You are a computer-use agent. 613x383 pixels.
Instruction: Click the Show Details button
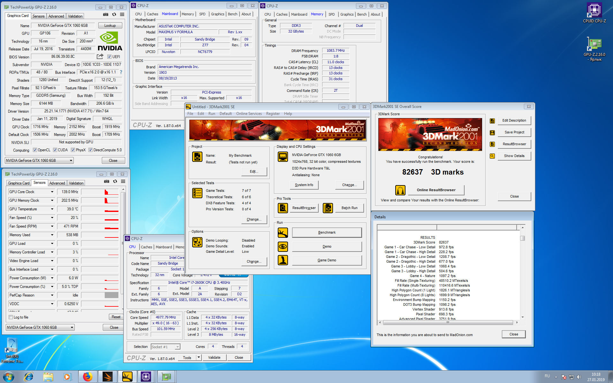coord(514,156)
